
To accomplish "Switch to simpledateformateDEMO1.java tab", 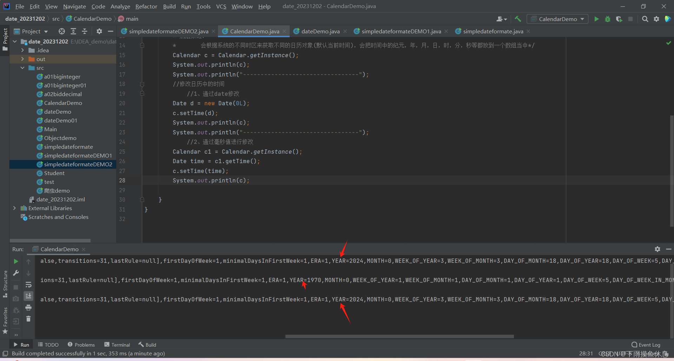I will click(x=401, y=31).
